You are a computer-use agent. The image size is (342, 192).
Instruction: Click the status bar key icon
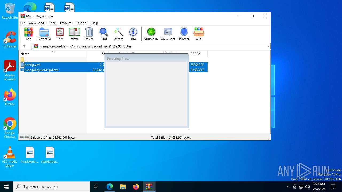click(x=27, y=137)
